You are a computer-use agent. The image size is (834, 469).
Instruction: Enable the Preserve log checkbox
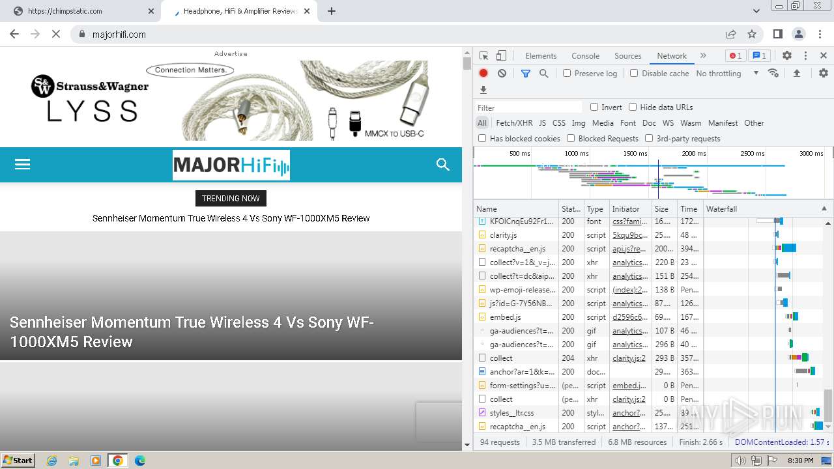(567, 73)
